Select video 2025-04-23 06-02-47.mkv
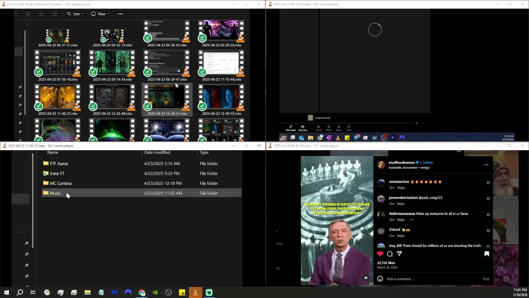This screenshot has height=298, width=529. 167,34
